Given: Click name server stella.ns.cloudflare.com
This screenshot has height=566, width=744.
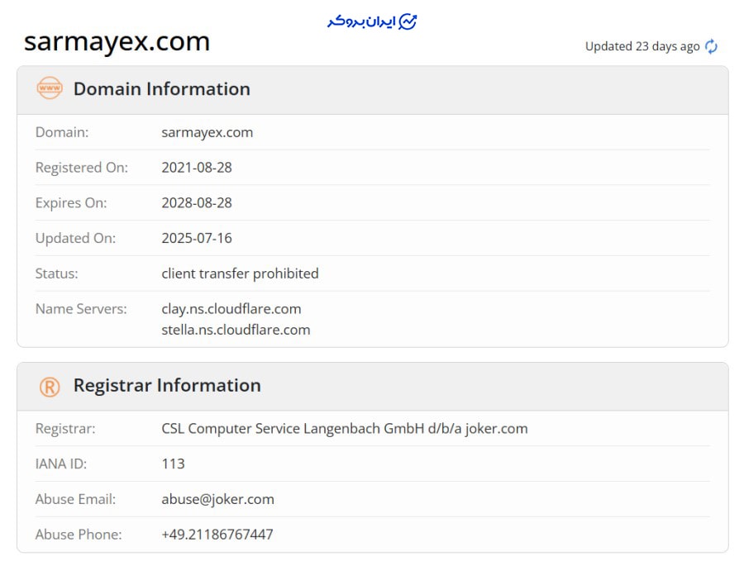Looking at the screenshot, I should [x=236, y=330].
